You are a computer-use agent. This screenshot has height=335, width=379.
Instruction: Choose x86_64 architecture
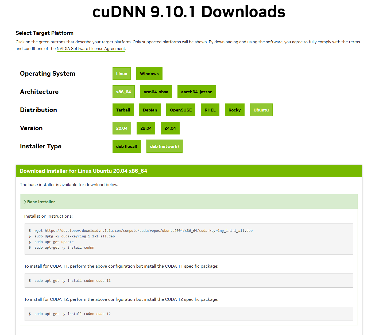[x=123, y=92]
